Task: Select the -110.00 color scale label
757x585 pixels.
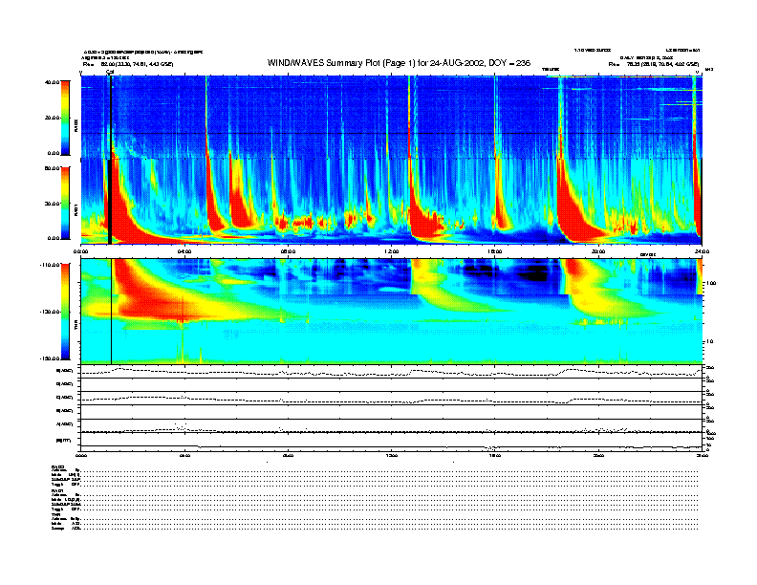Action: tap(50, 265)
